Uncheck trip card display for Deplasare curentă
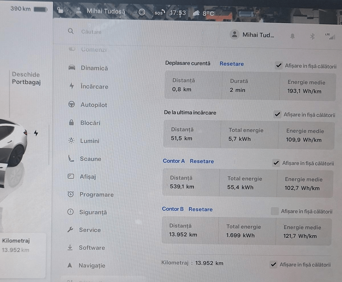Screen dimensions: 342x282 pyautogui.click(x=279, y=66)
